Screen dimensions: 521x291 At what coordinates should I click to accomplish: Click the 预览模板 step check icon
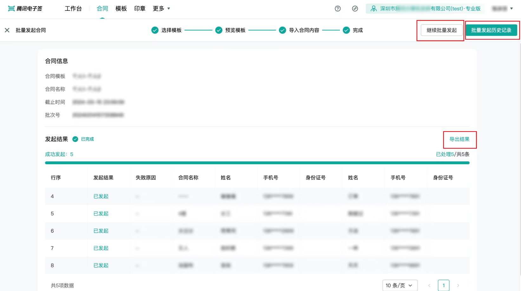(x=219, y=30)
